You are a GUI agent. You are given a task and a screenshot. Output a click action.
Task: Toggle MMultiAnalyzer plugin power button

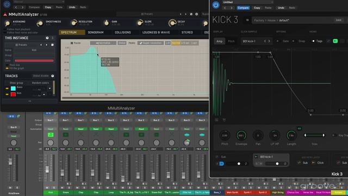point(7,4)
